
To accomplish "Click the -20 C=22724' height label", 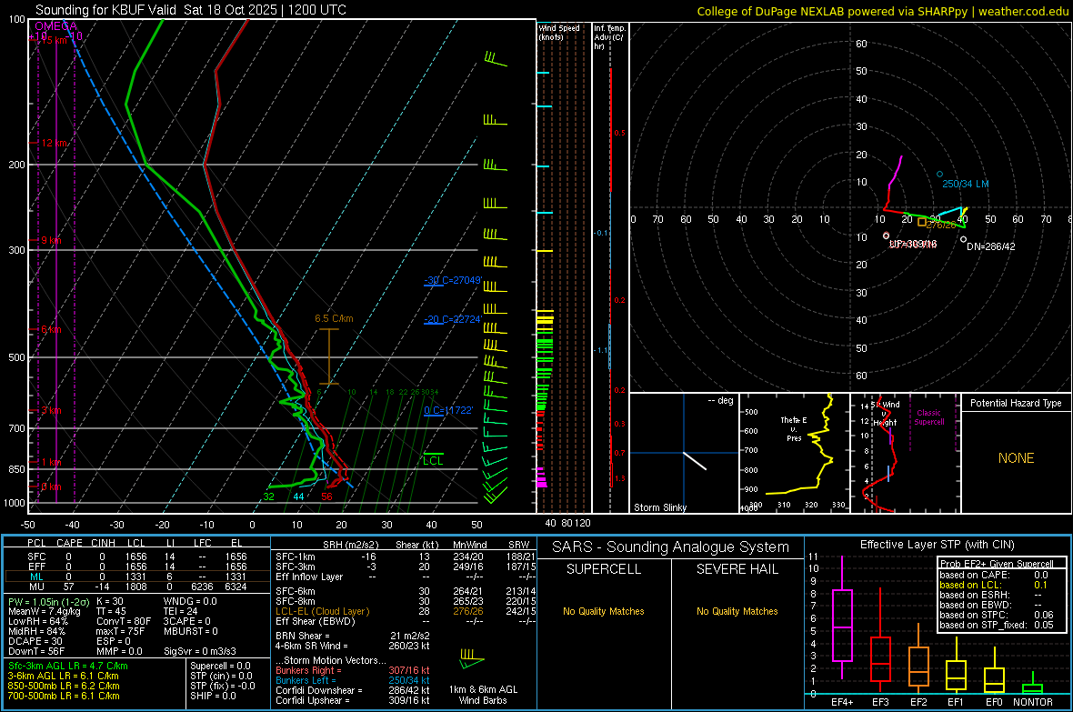I will tap(453, 319).
